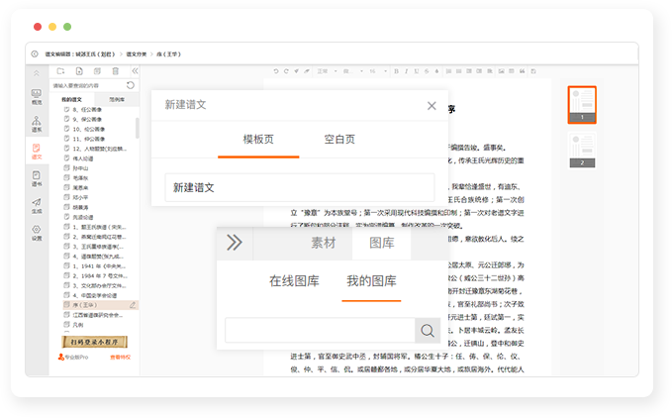Open the 谱系 lineage sidebar icon
Image resolution: width=672 pixels, height=418 pixels.
(37, 123)
